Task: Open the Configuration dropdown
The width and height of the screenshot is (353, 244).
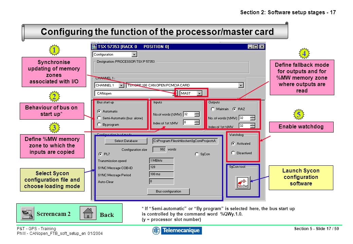Action: click(x=134, y=55)
